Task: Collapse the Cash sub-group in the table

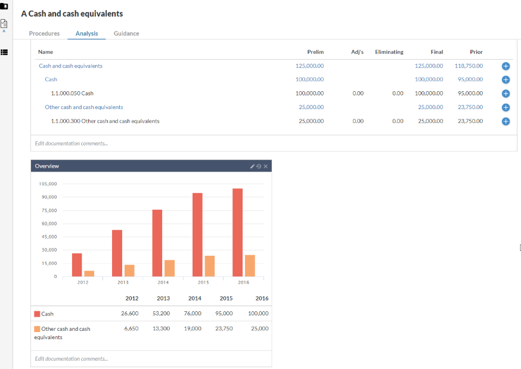Action: point(51,79)
